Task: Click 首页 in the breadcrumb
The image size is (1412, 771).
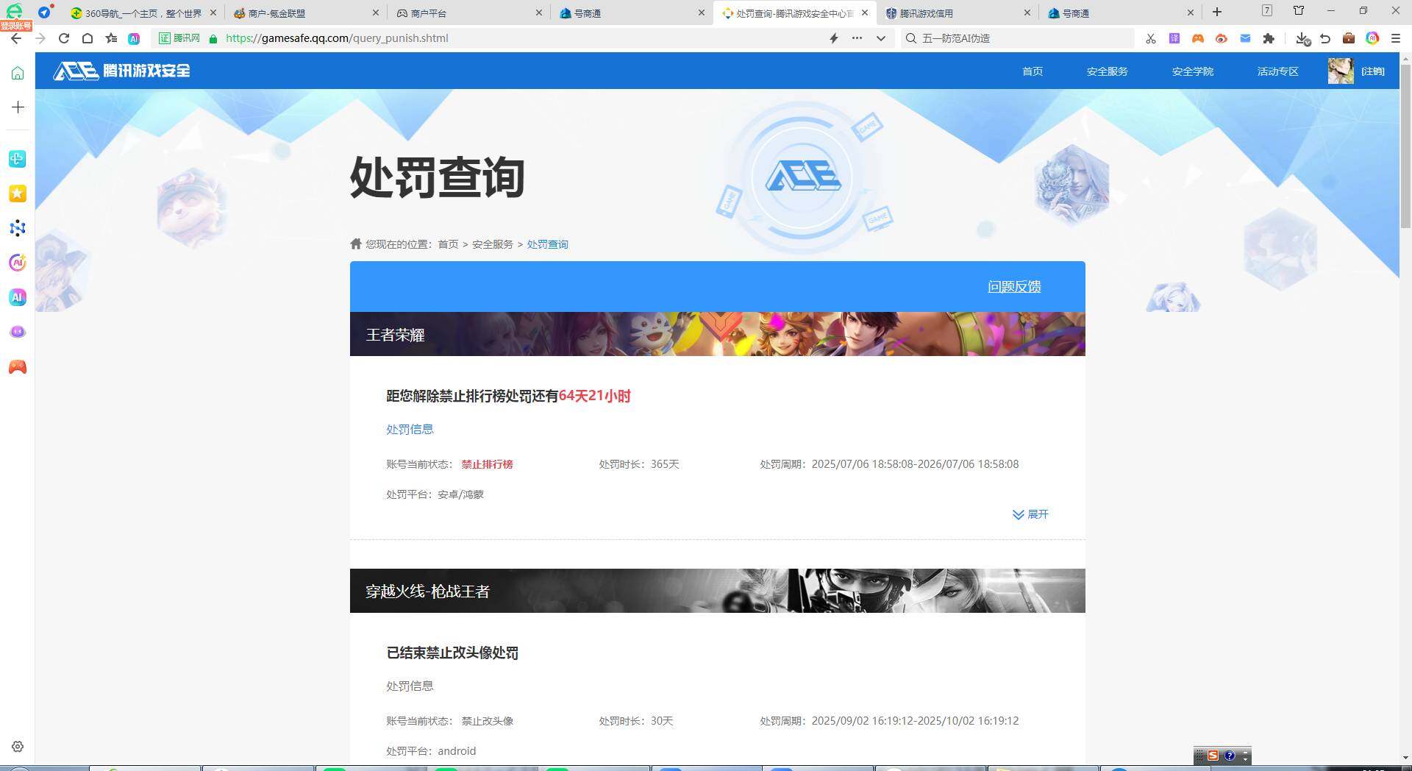Action: pyautogui.click(x=448, y=244)
